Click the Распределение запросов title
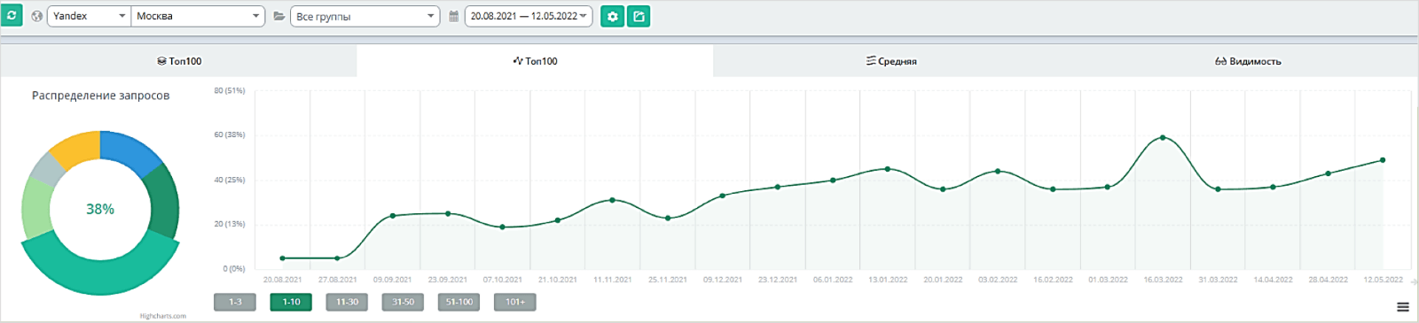The height and width of the screenshot is (323, 1419). 100,96
